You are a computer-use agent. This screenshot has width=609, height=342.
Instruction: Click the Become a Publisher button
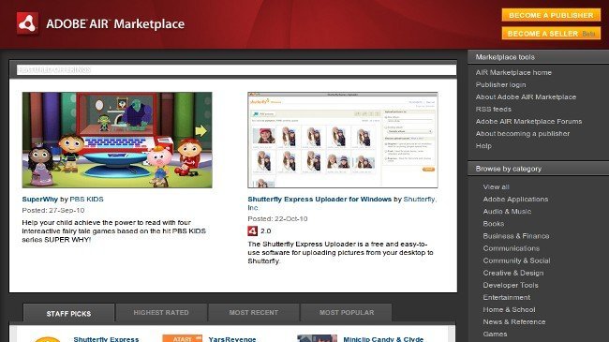point(551,15)
